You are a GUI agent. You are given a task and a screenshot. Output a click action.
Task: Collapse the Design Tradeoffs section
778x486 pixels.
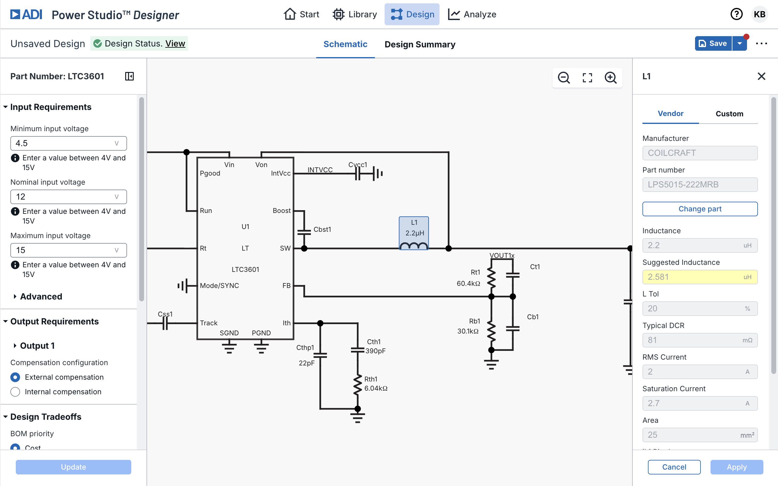[x=5, y=416]
